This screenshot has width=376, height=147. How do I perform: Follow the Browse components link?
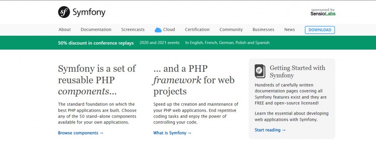80,133
